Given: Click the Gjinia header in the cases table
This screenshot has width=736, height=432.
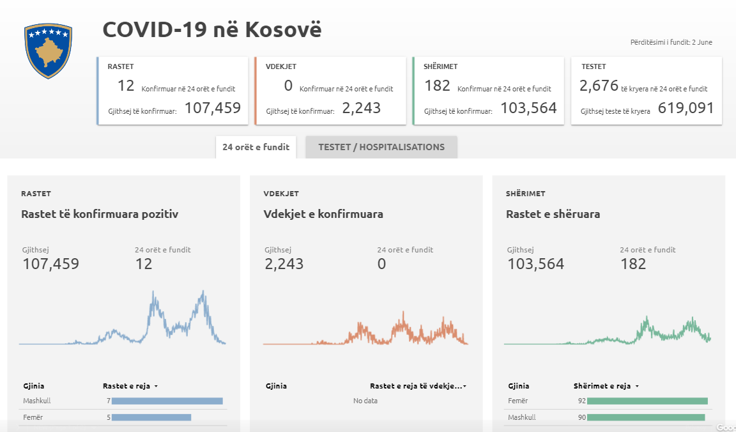Looking at the screenshot, I should pos(33,386).
